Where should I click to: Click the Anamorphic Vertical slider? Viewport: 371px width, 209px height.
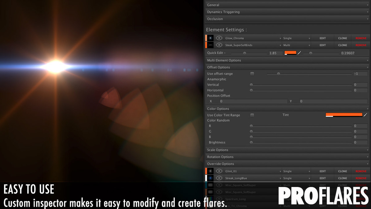coord(301,85)
